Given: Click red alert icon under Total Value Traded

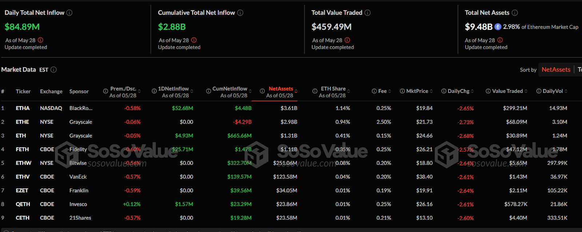Looking at the screenshot, I should 347,40.
